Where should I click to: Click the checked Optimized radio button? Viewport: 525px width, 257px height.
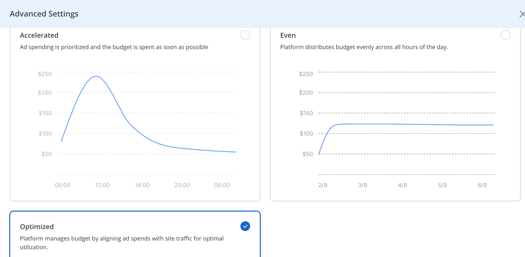[x=245, y=226]
